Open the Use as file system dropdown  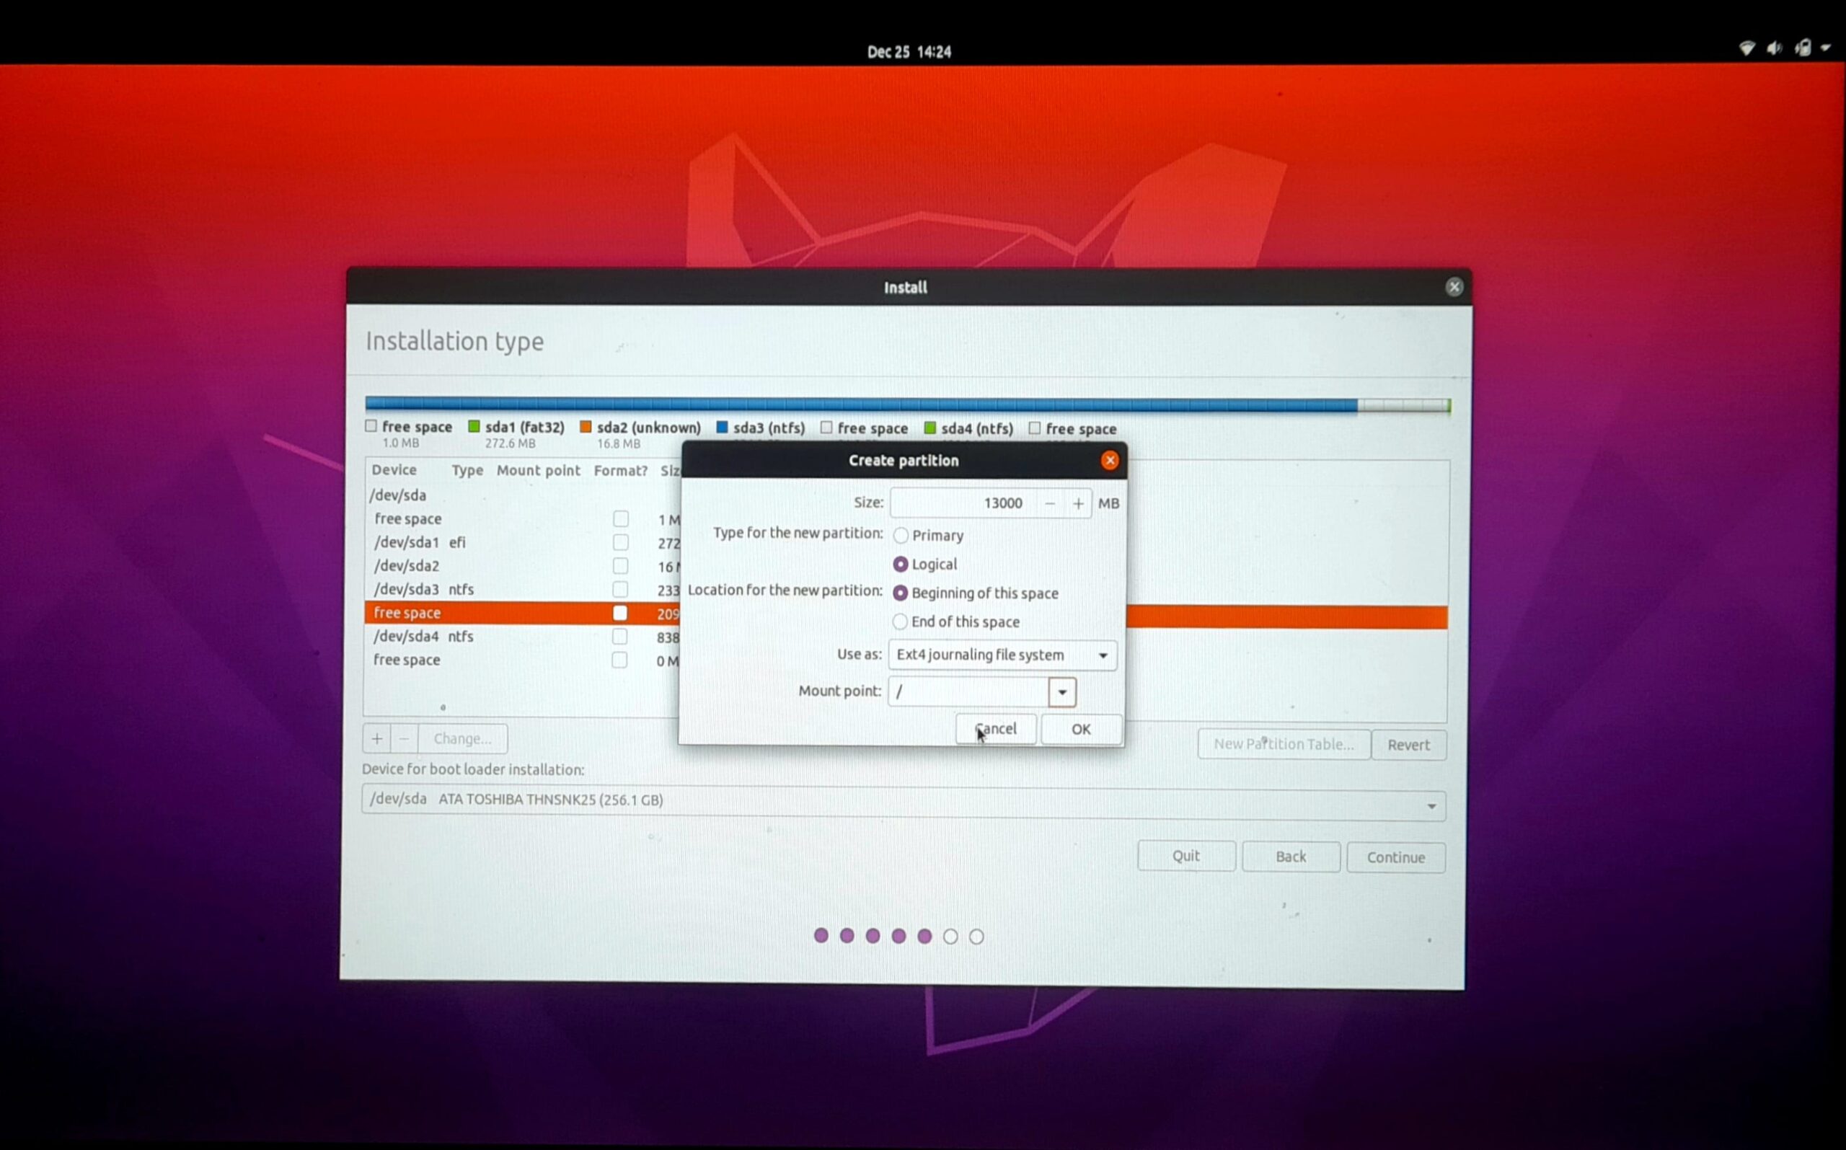[1002, 655]
